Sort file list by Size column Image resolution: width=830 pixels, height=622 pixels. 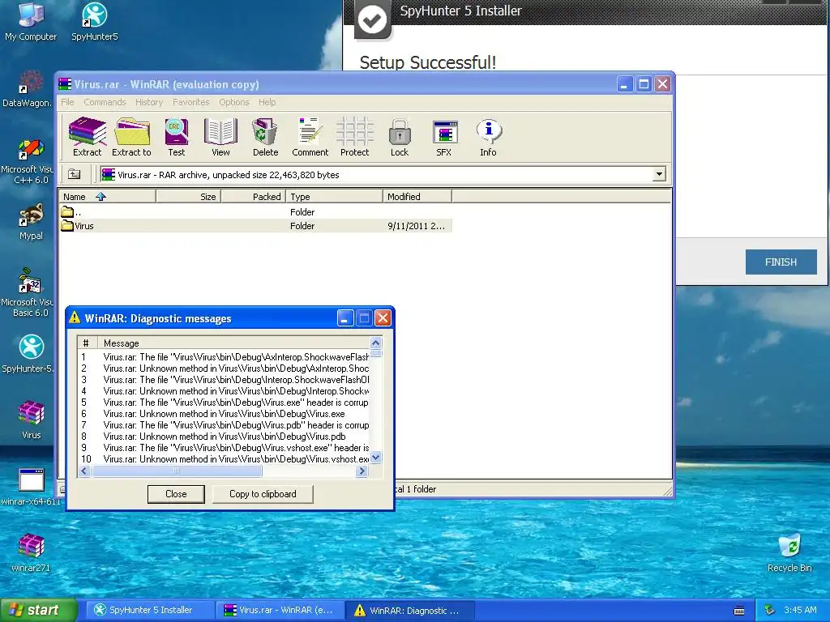188,197
